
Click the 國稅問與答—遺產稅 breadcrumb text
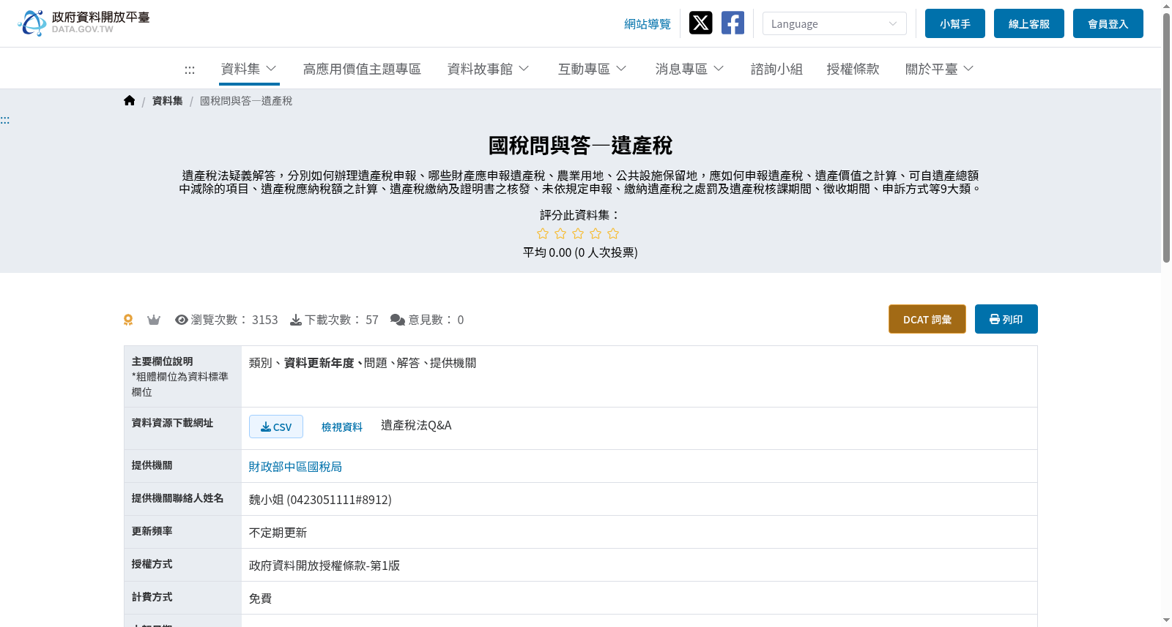tap(246, 101)
